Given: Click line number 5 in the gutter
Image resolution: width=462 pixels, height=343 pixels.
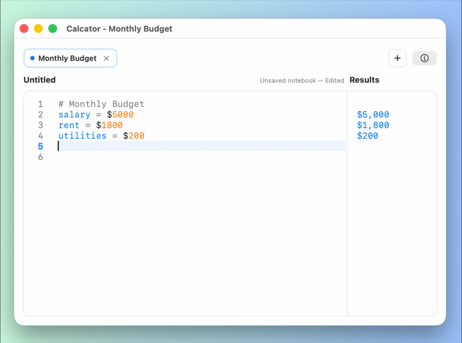Looking at the screenshot, I should (41, 146).
